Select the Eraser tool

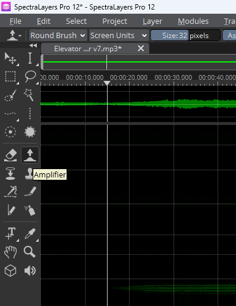coord(10,155)
